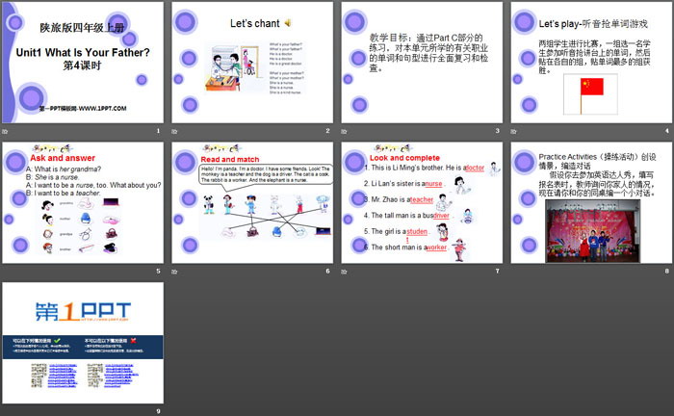Click the stage performance photo in slide 8
The width and height of the screenshot is (674, 416).
[x=593, y=231]
